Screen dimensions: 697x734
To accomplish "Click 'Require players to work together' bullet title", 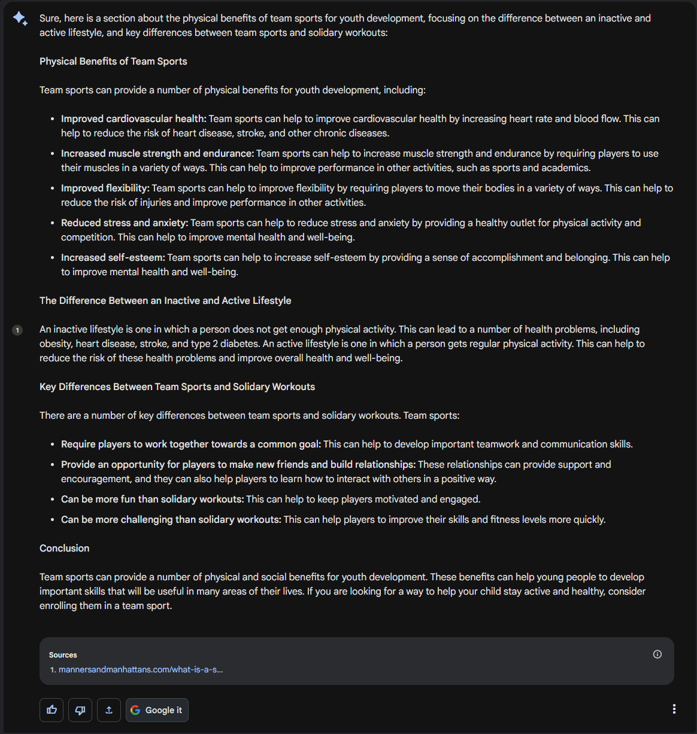I will (x=191, y=444).
